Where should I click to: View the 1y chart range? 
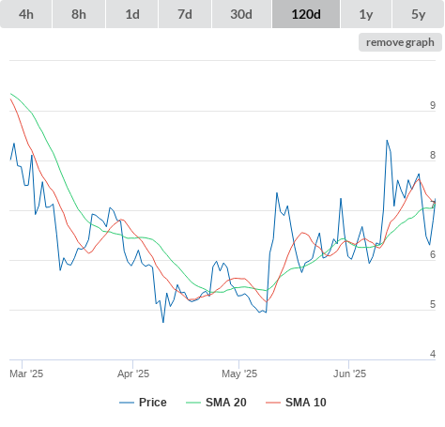click(x=366, y=14)
